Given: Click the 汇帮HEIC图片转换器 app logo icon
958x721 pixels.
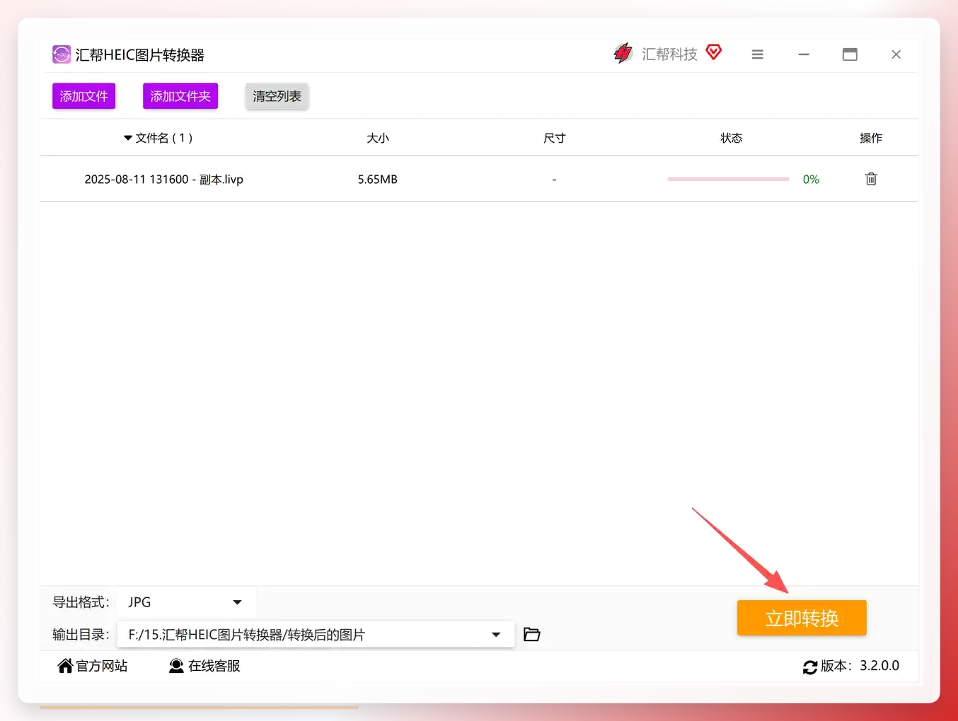Looking at the screenshot, I should (62, 54).
